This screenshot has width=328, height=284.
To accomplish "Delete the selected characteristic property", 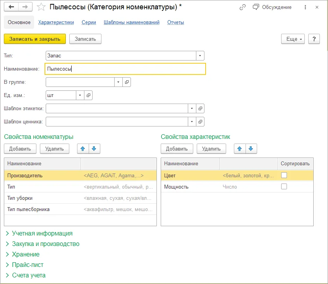I will [211, 149].
